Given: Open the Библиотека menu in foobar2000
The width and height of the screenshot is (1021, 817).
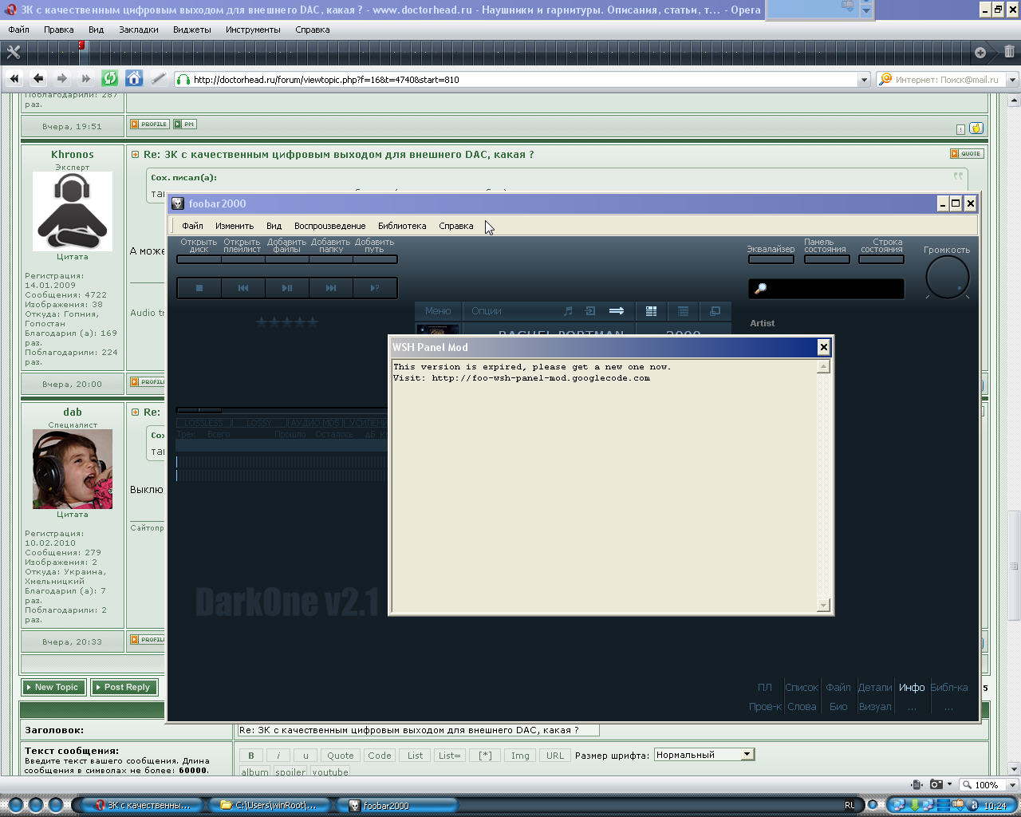Looking at the screenshot, I should [402, 226].
